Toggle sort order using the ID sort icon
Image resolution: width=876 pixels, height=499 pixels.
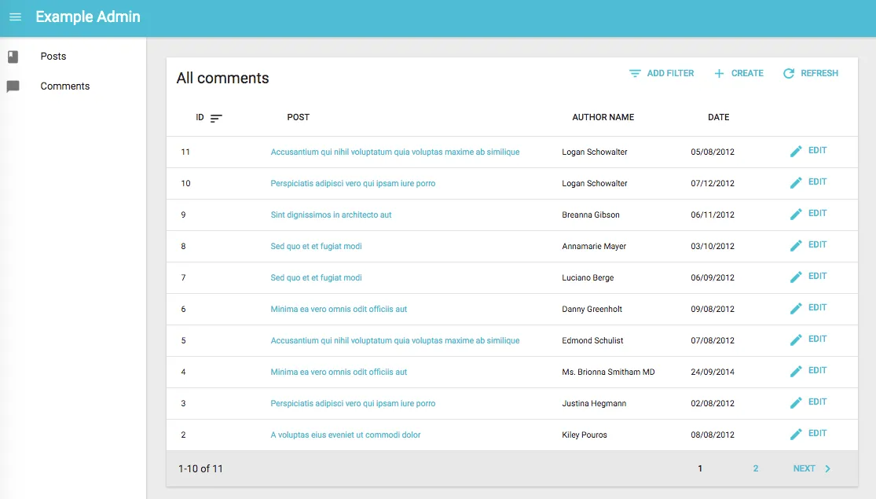pyautogui.click(x=216, y=118)
